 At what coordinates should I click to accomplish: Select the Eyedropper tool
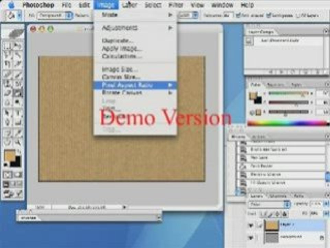18,133
